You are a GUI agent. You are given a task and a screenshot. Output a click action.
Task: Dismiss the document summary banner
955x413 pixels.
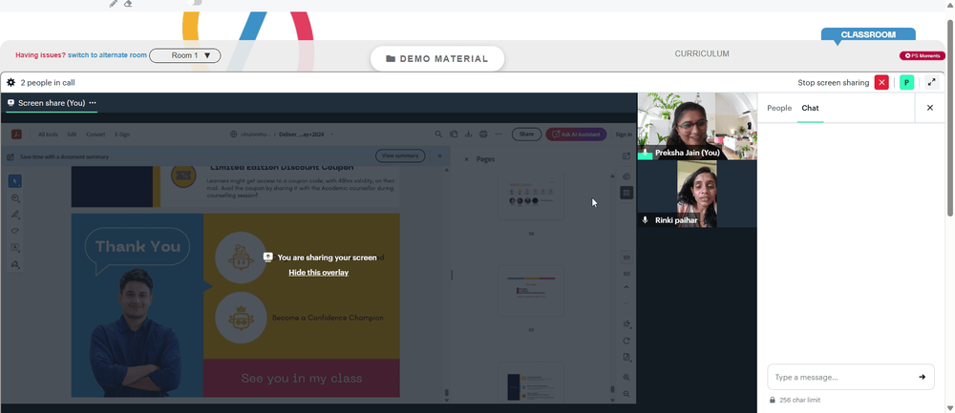[x=440, y=155]
